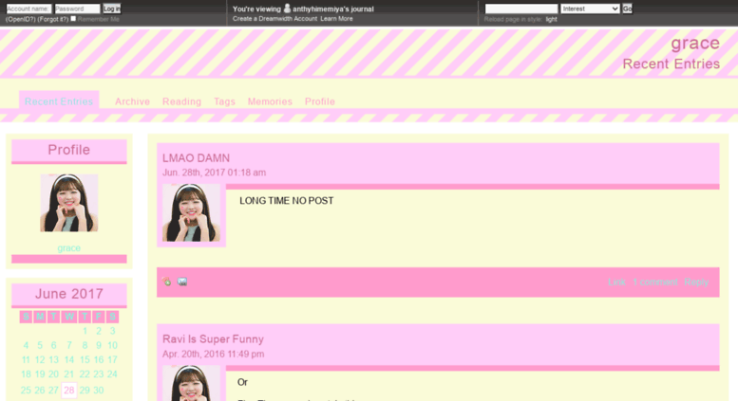This screenshot has width=738, height=401.
Task: Click the user head icon beside anthyhimemiya
Action: coord(287,9)
